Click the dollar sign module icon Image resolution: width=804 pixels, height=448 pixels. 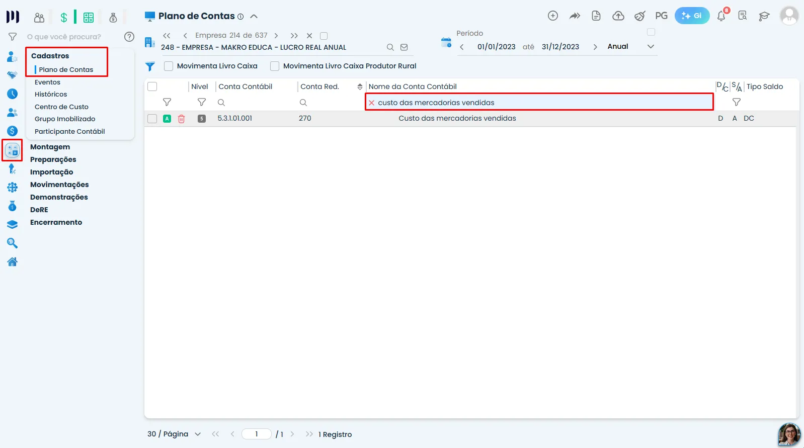pos(64,18)
